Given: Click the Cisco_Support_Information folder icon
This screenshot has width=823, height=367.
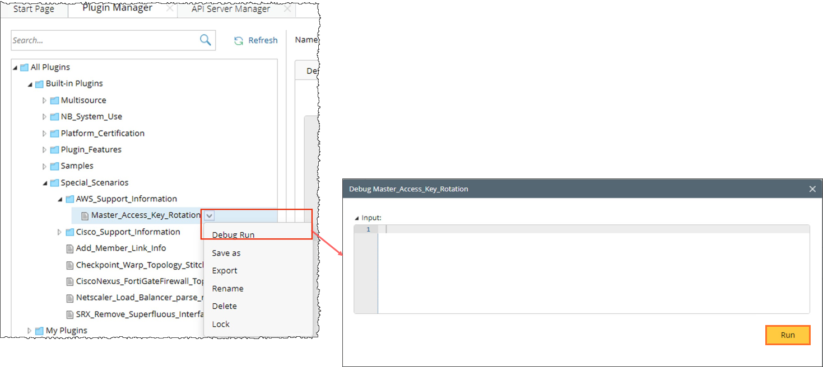Looking at the screenshot, I should [69, 232].
